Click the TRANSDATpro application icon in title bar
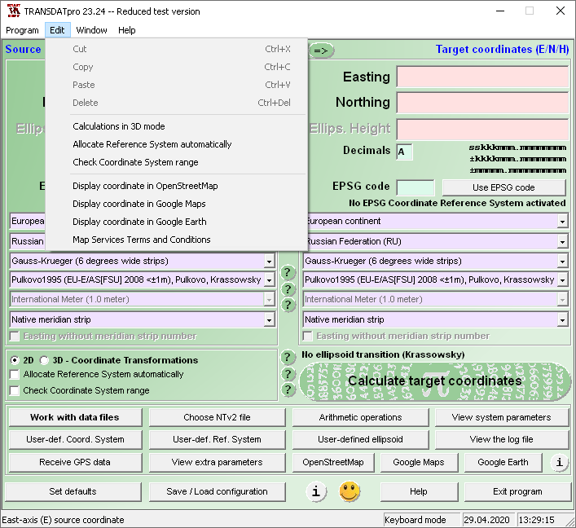 pos(13,11)
